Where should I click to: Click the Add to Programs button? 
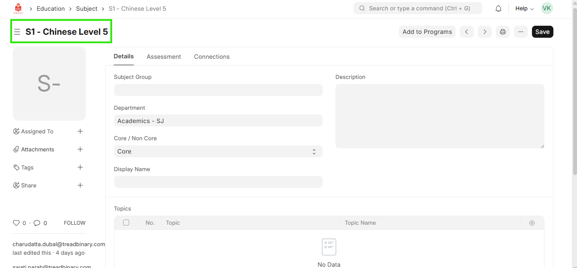pyautogui.click(x=427, y=32)
